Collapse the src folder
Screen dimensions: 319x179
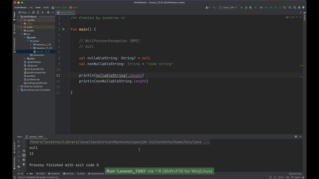click(x=21, y=34)
